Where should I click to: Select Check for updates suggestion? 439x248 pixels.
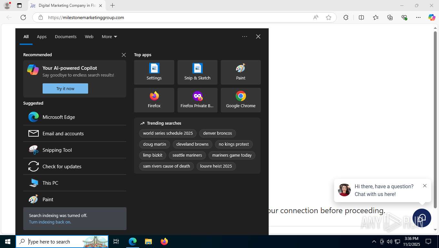[75, 166]
